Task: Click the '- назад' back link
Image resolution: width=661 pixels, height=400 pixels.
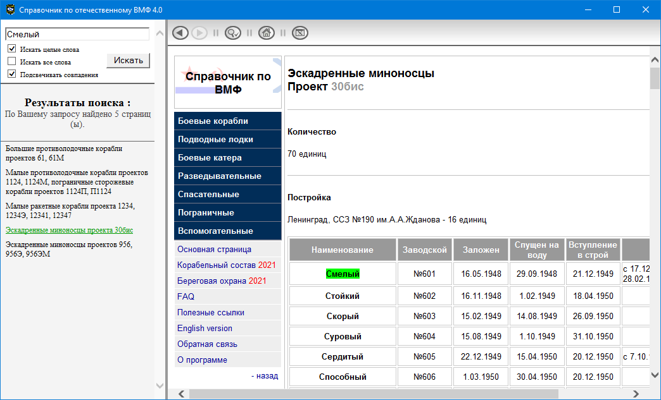Action: (265, 375)
